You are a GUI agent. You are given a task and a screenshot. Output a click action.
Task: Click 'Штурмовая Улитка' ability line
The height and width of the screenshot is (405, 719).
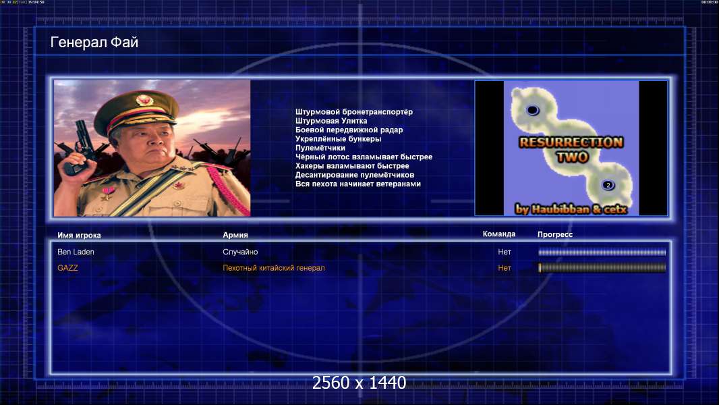pos(331,121)
